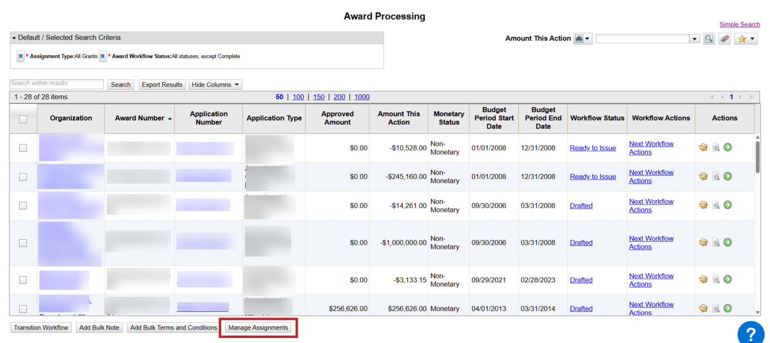Click the Search within results field
The height and width of the screenshot is (343, 770).
(57, 84)
